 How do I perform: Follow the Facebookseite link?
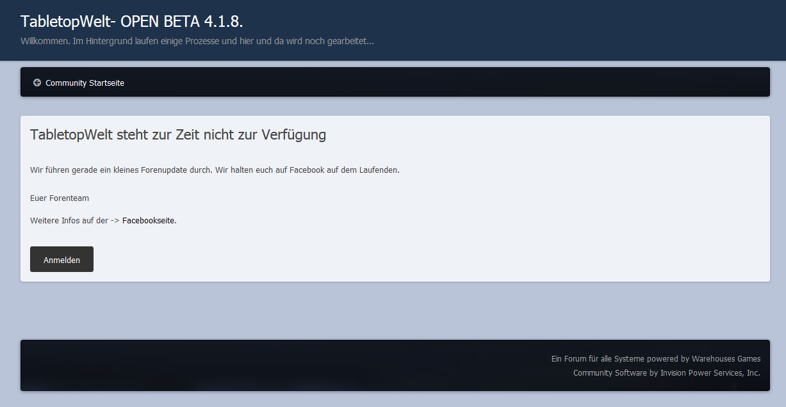[x=148, y=221]
